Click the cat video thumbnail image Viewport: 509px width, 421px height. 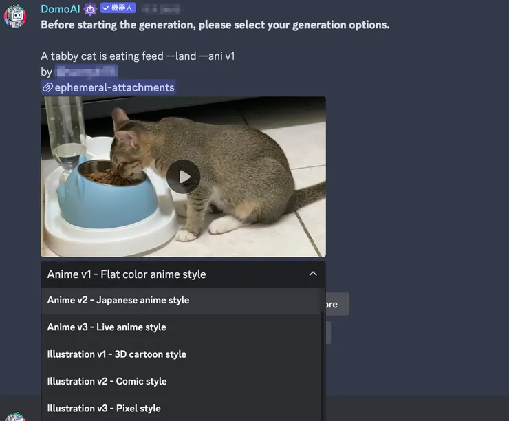pos(183,177)
